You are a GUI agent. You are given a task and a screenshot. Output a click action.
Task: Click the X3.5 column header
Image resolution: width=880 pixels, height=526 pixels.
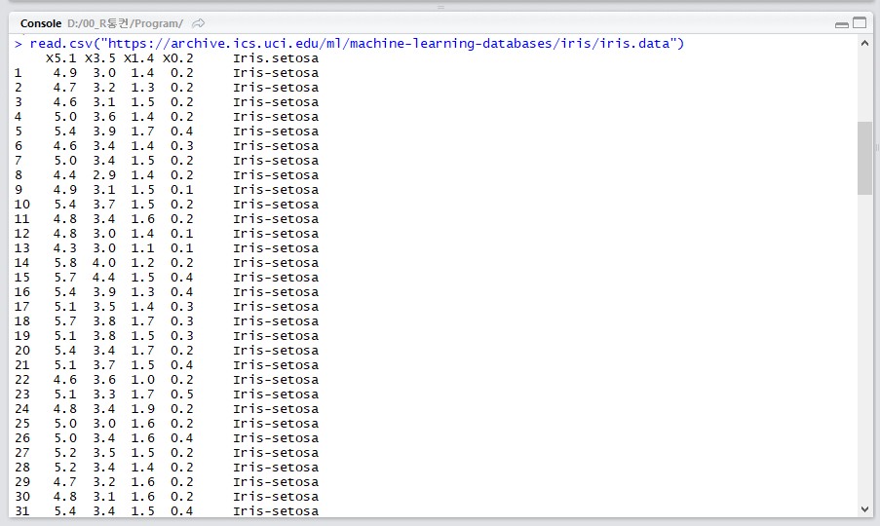click(x=100, y=58)
